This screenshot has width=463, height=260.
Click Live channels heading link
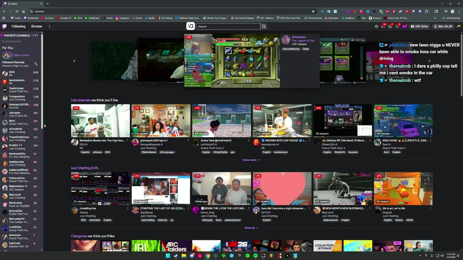[81, 100]
